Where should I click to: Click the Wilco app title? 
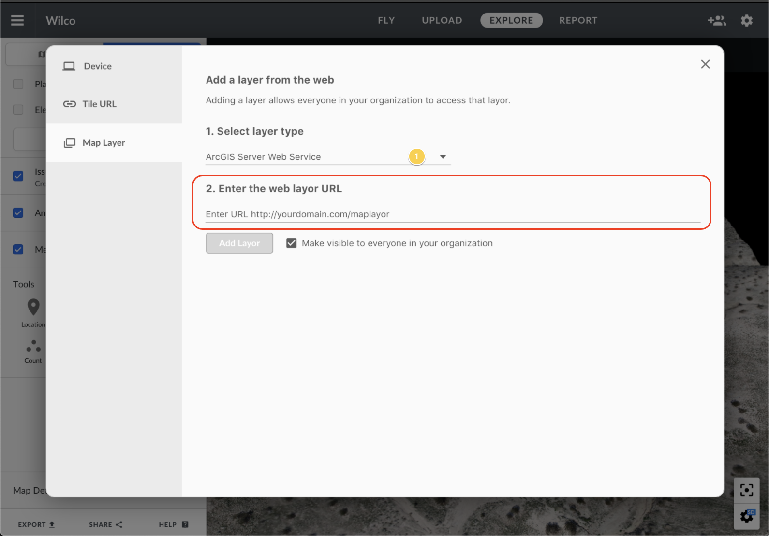pos(60,20)
